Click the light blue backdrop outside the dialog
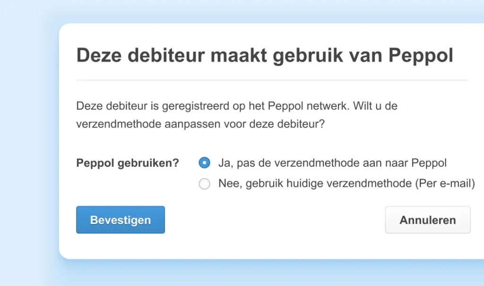This screenshot has height=286, width=484. [28, 142]
